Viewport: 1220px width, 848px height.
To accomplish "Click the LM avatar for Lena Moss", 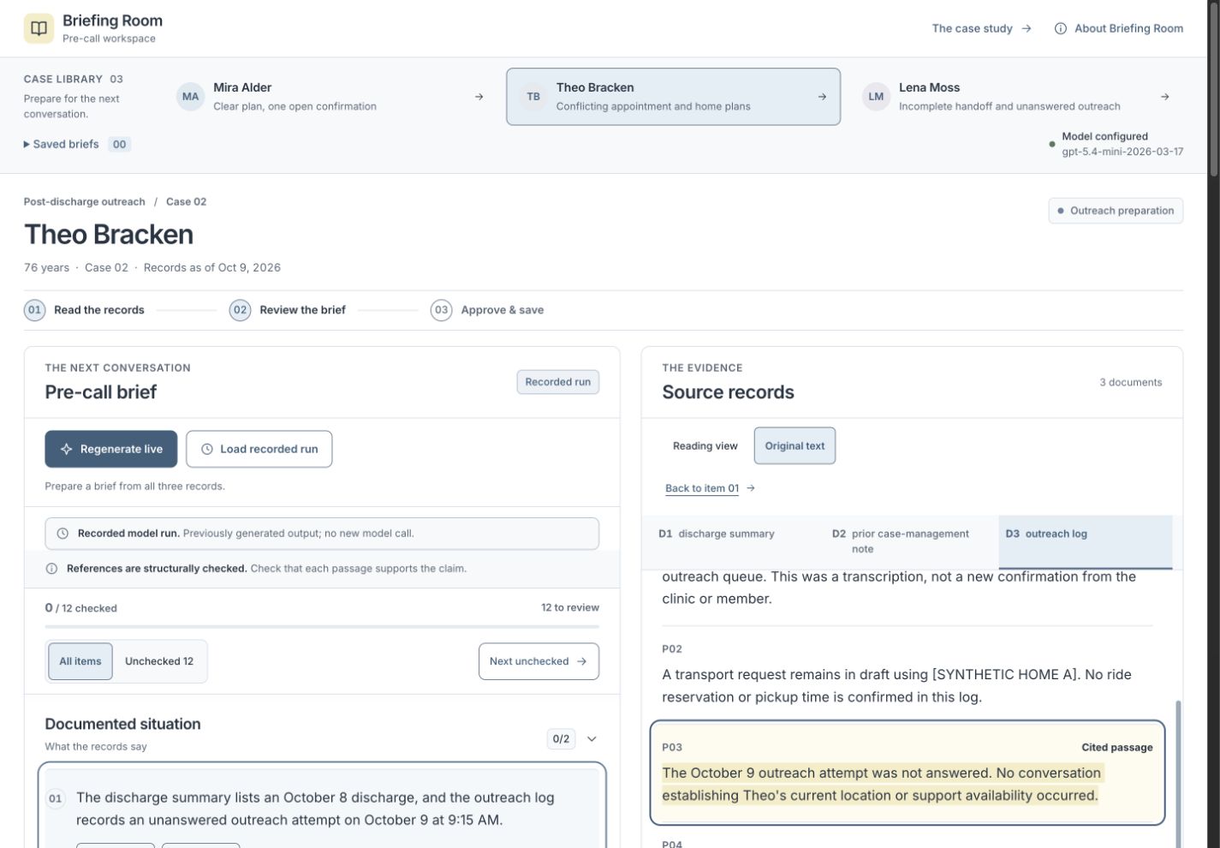I will click(x=876, y=97).
